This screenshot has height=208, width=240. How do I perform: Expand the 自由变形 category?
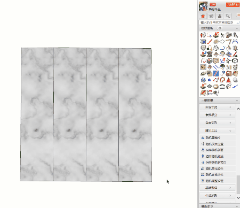click(x=218, y=123)
